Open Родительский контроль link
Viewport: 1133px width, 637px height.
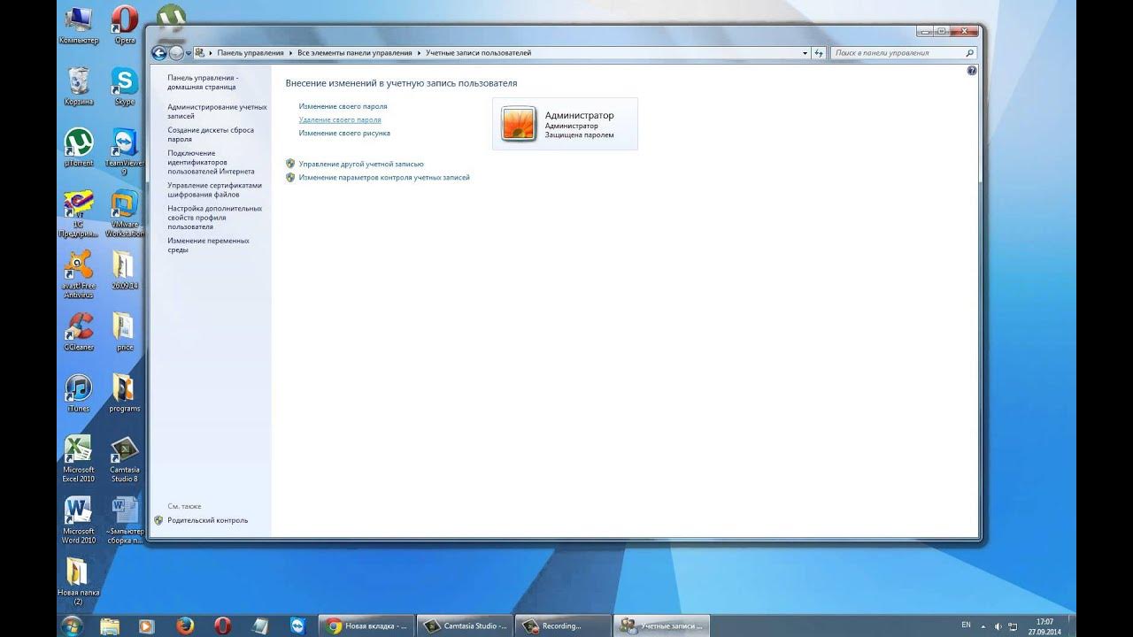(208, 520)
